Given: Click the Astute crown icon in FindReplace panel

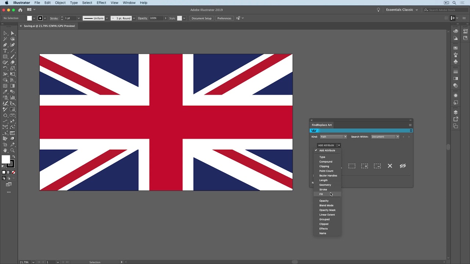Looking at the screenshot, I should 314,131.
